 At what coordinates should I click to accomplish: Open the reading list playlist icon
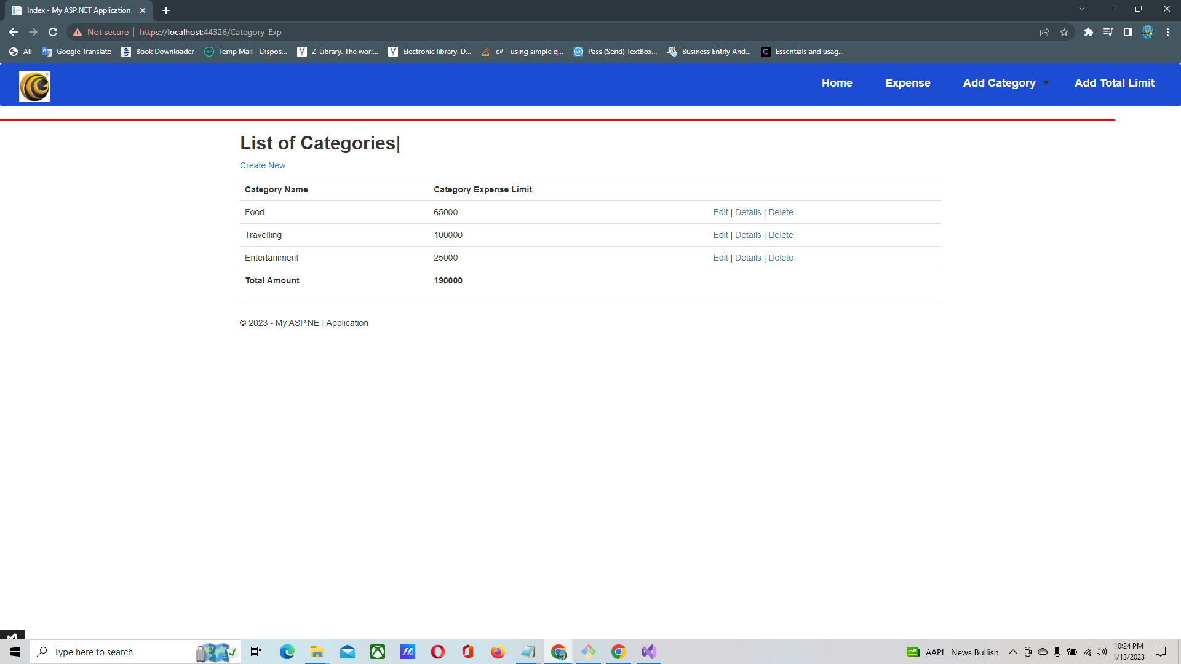(x=1108, y=32)
